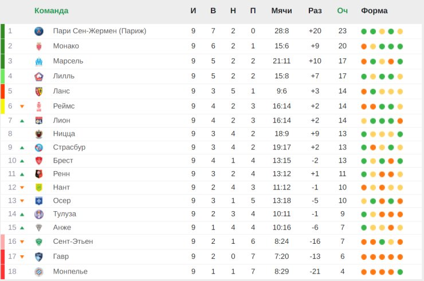Click Montpellier's green last-match form dot
The width and height of the screenshot is (424, 281).
pos(400,272)
